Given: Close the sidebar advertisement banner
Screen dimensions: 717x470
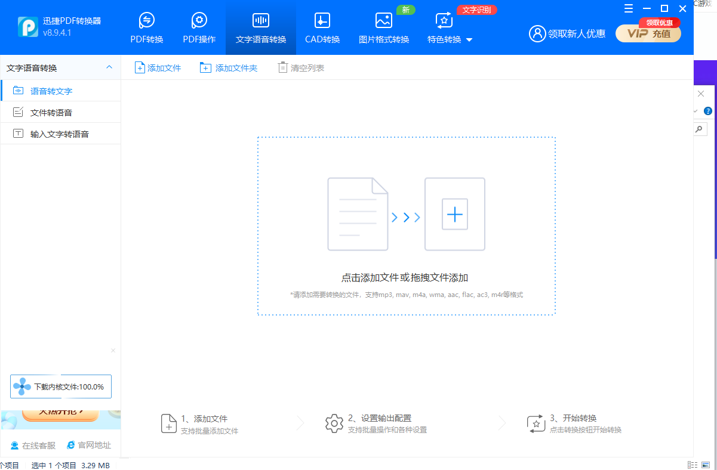Looking at the screenshot, I should 113,351.
